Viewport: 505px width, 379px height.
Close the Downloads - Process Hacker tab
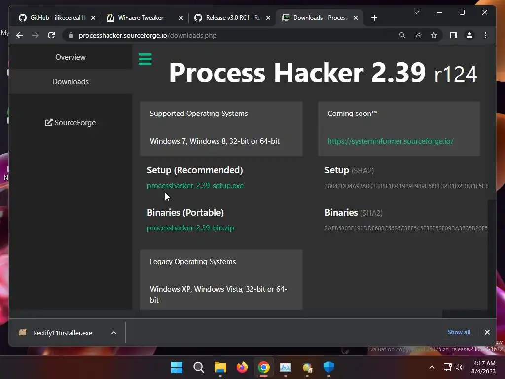click(356, 18)
